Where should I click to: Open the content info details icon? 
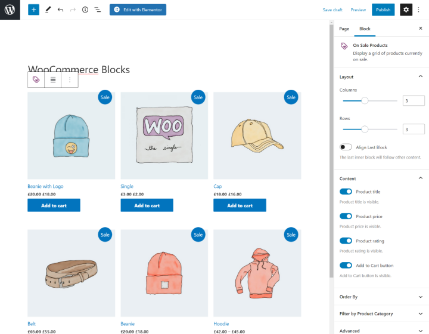click(85, 10)
